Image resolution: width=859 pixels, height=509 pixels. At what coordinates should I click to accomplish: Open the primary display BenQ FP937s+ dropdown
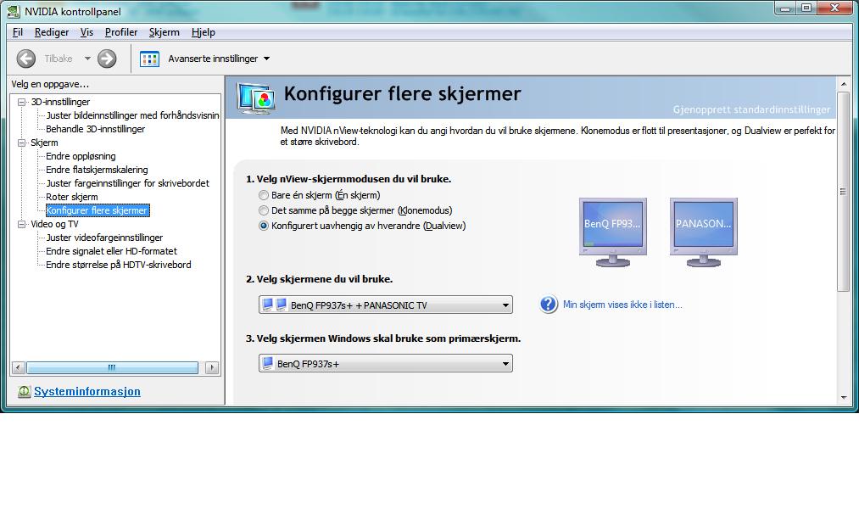coord(386,363)
